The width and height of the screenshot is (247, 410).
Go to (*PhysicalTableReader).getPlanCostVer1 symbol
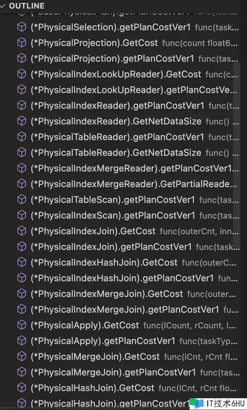pyautogui.click(x=117, y=137)
